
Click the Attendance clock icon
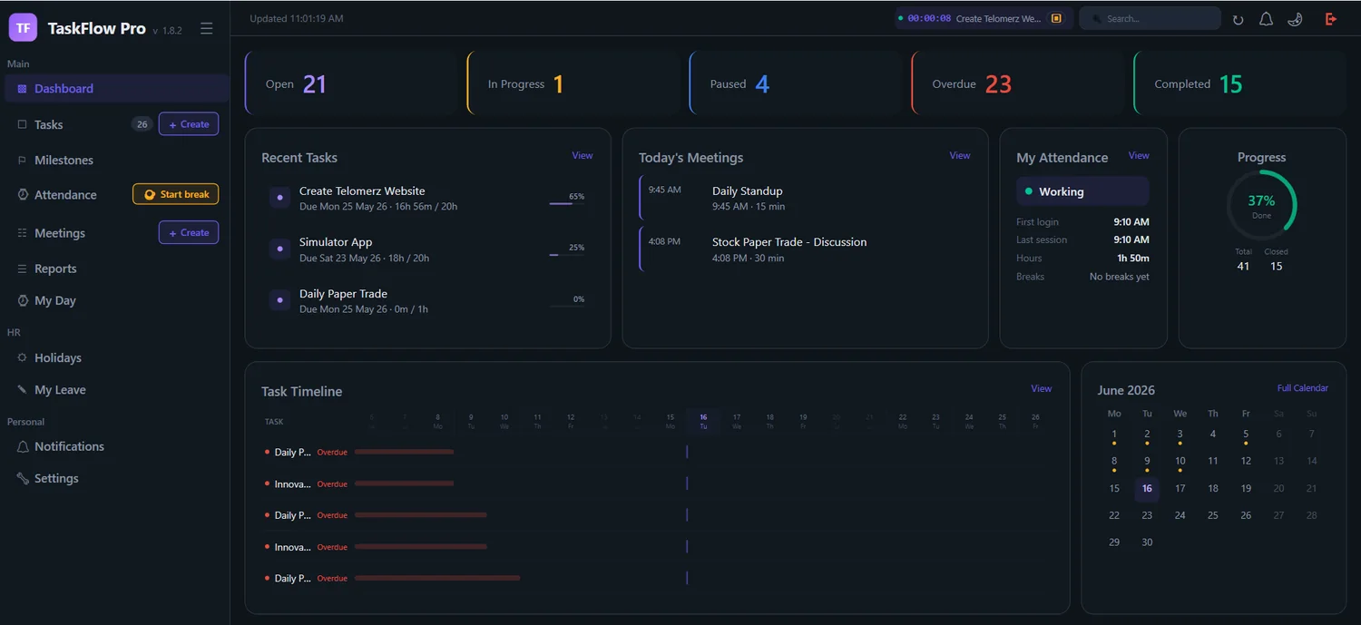point(23,195)
